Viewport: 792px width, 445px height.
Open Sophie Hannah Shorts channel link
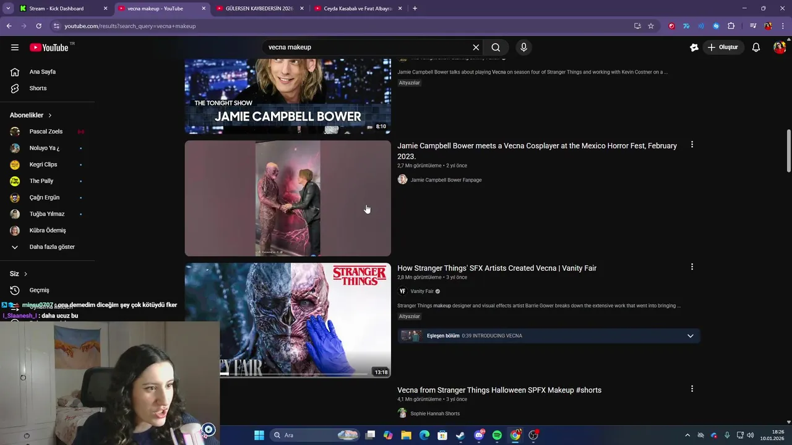click(x=435, y=413)
